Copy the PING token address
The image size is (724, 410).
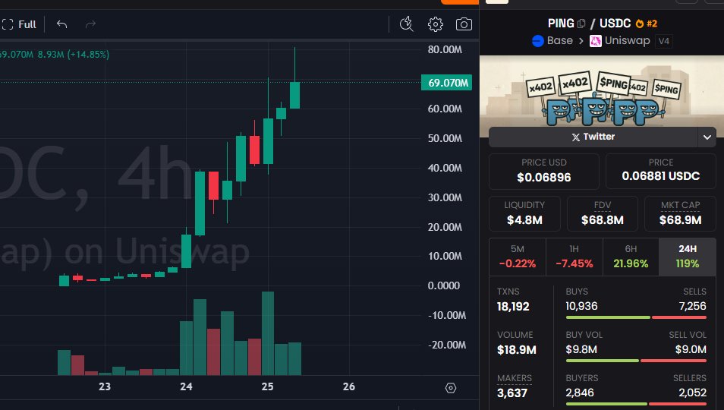point(581,24)
